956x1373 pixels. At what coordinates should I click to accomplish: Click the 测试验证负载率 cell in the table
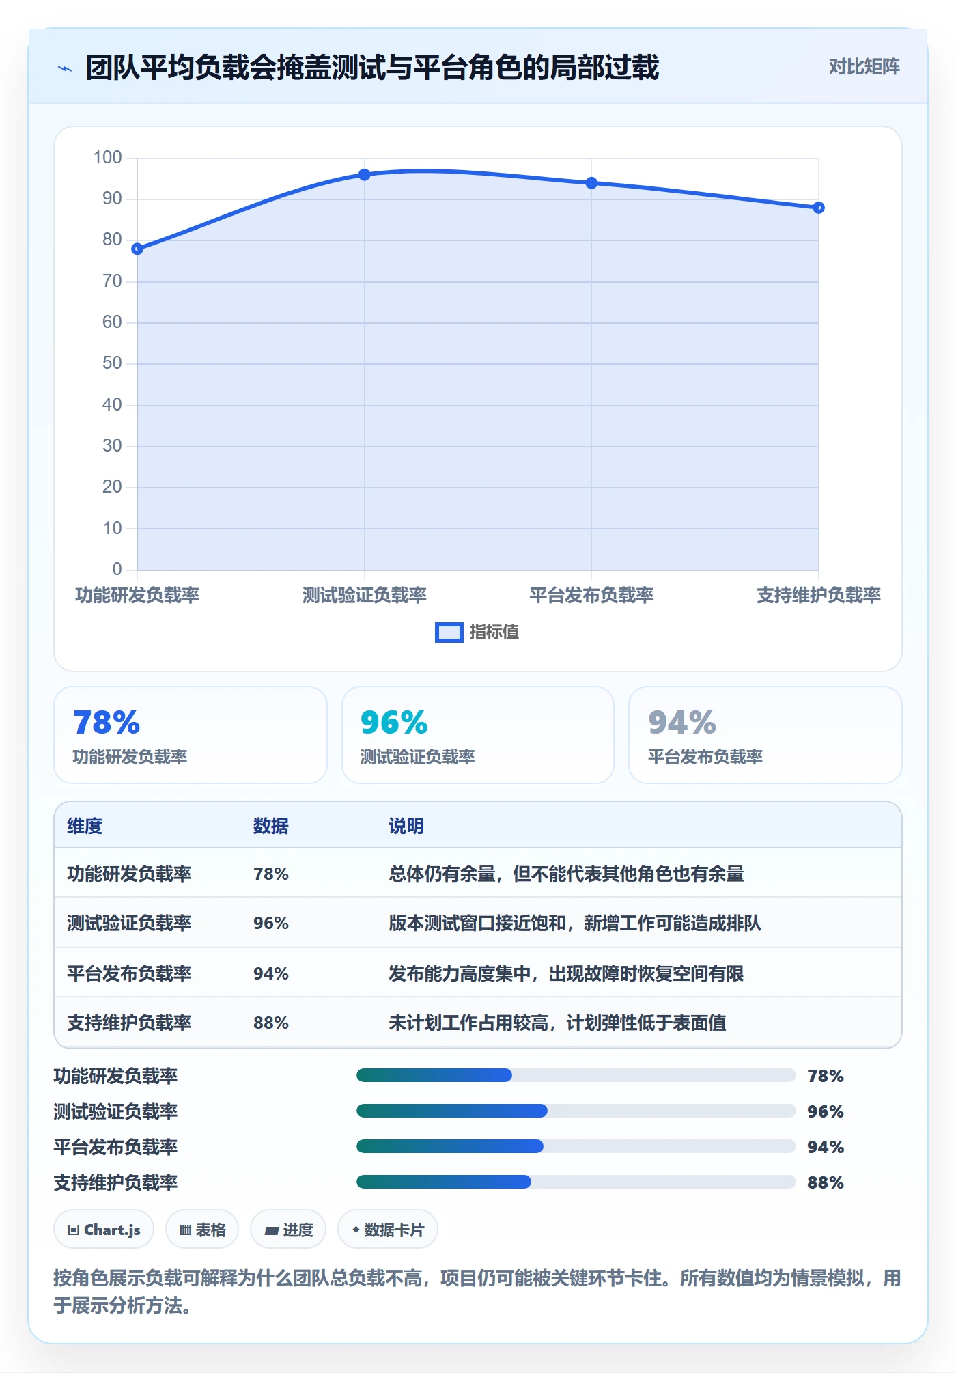tap(129, 923)
